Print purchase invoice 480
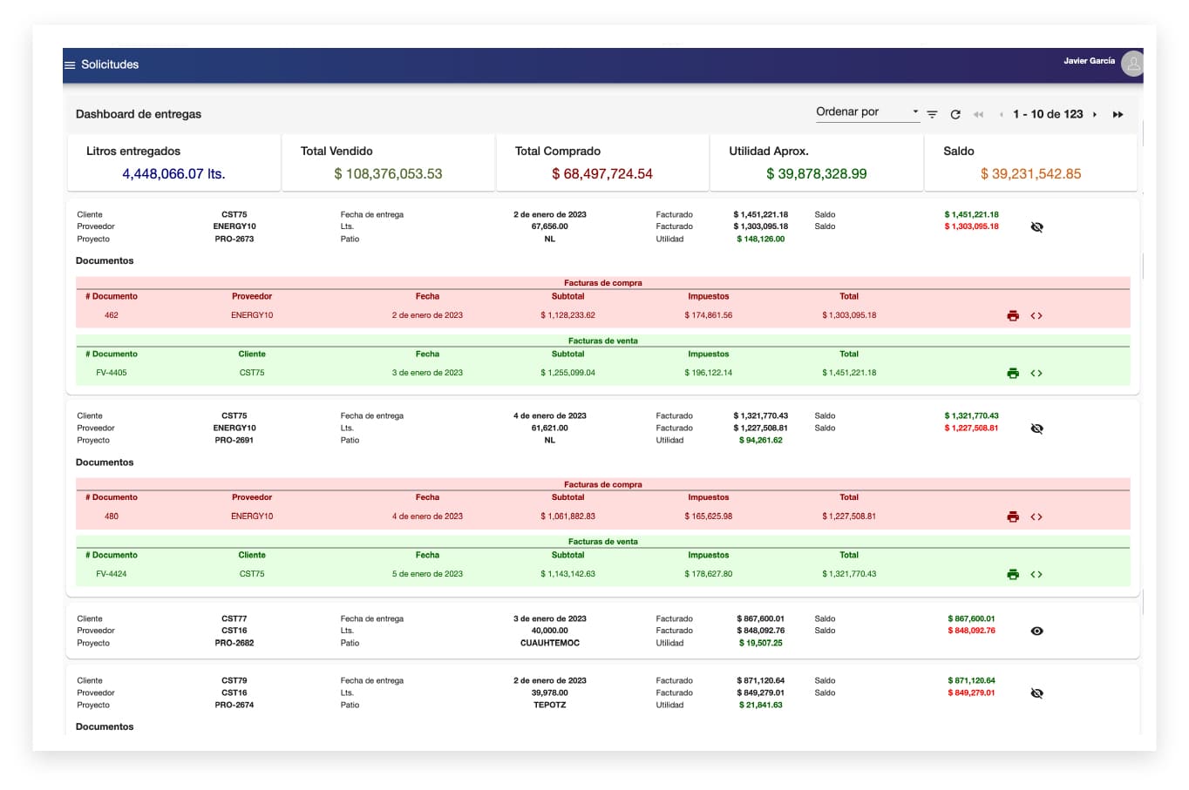The width and height of the screenshot is (1189, 790). coord(1013,517)
